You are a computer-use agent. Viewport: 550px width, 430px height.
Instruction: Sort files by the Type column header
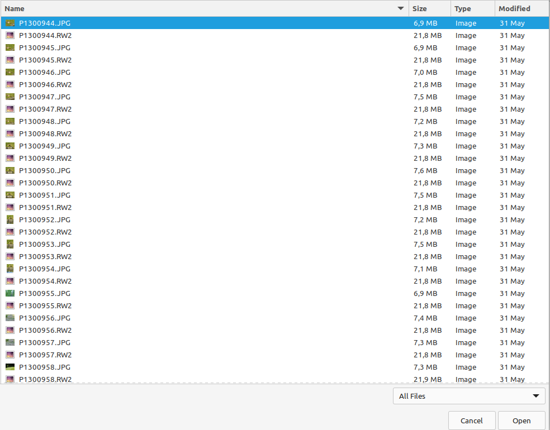473,8
